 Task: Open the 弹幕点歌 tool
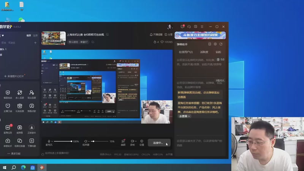[x=32, y=108]
